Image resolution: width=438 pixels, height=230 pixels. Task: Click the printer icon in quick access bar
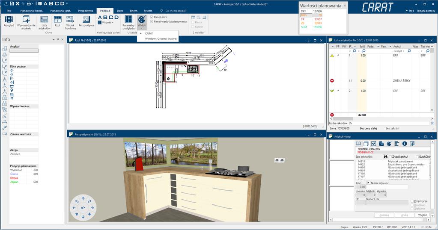(x=29, y=3)
